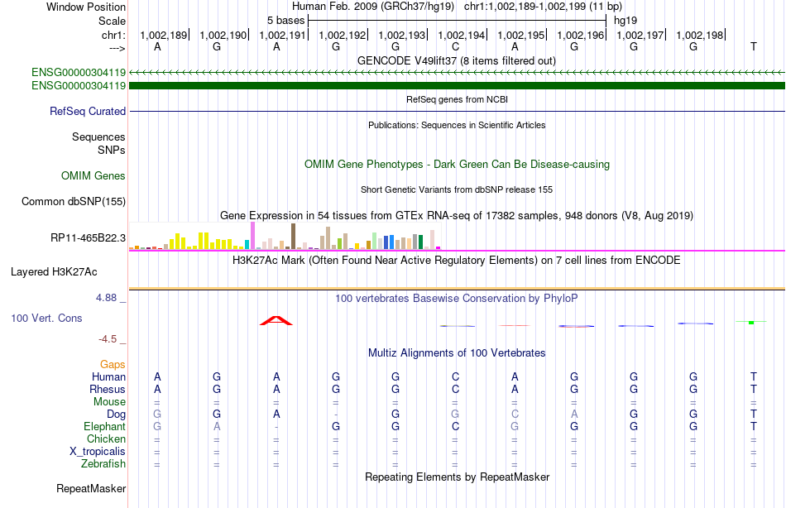Click the GTEx Gene Expression track title
Screen dimensions: 786x508
click(x=457, y=216)
